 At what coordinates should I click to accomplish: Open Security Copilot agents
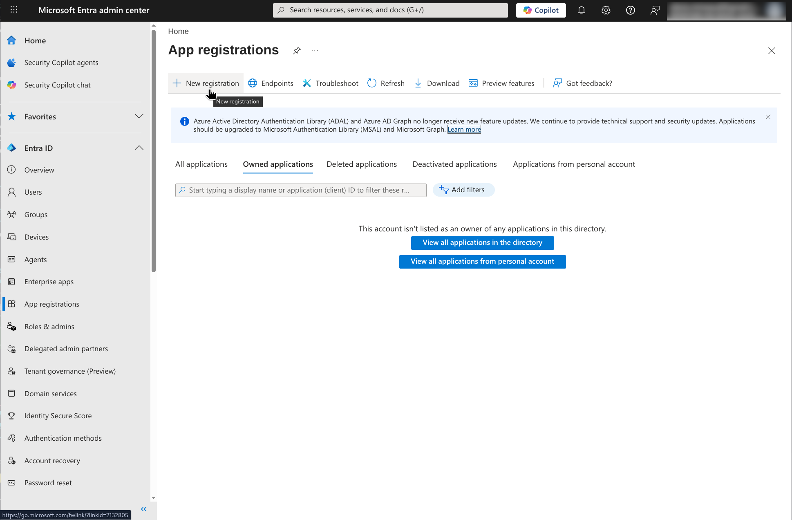click(61, 63)
